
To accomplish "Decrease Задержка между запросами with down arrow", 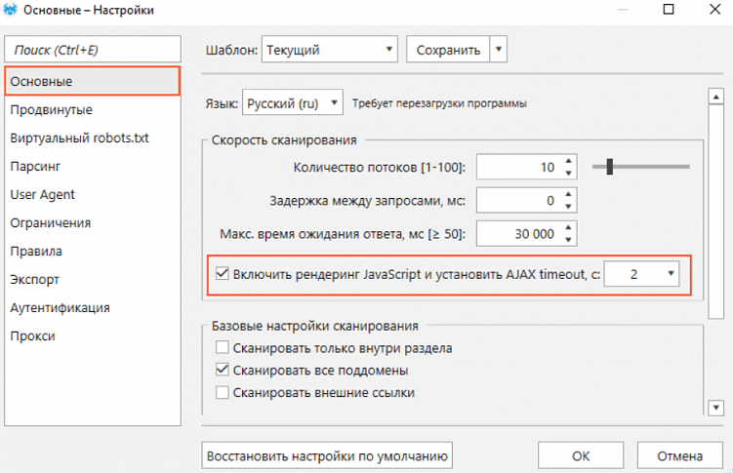I will (568, 207).
